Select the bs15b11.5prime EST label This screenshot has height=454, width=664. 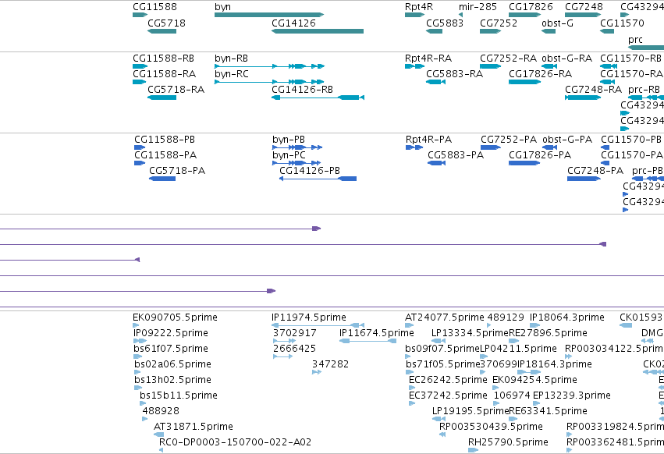click(x=179, y=395)
